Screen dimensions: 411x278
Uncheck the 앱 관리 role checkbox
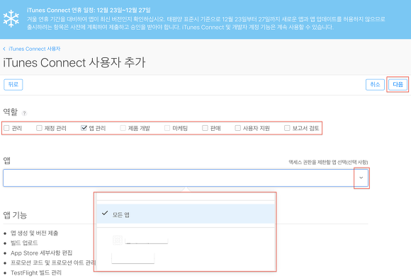tap(84, 128)
